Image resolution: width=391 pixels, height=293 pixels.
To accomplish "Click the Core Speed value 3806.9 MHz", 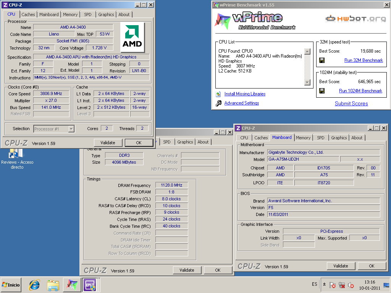I will coord(51,94).
